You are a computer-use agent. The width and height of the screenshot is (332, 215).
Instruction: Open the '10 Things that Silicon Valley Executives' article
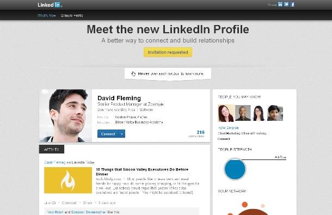point(142,172)
